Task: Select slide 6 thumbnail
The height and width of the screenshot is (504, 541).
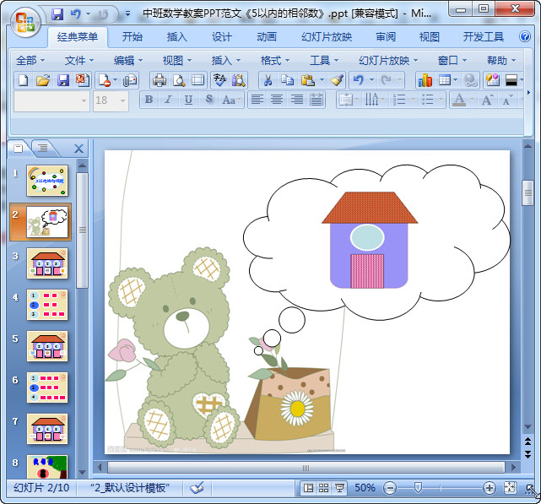Action: (47, 387)
